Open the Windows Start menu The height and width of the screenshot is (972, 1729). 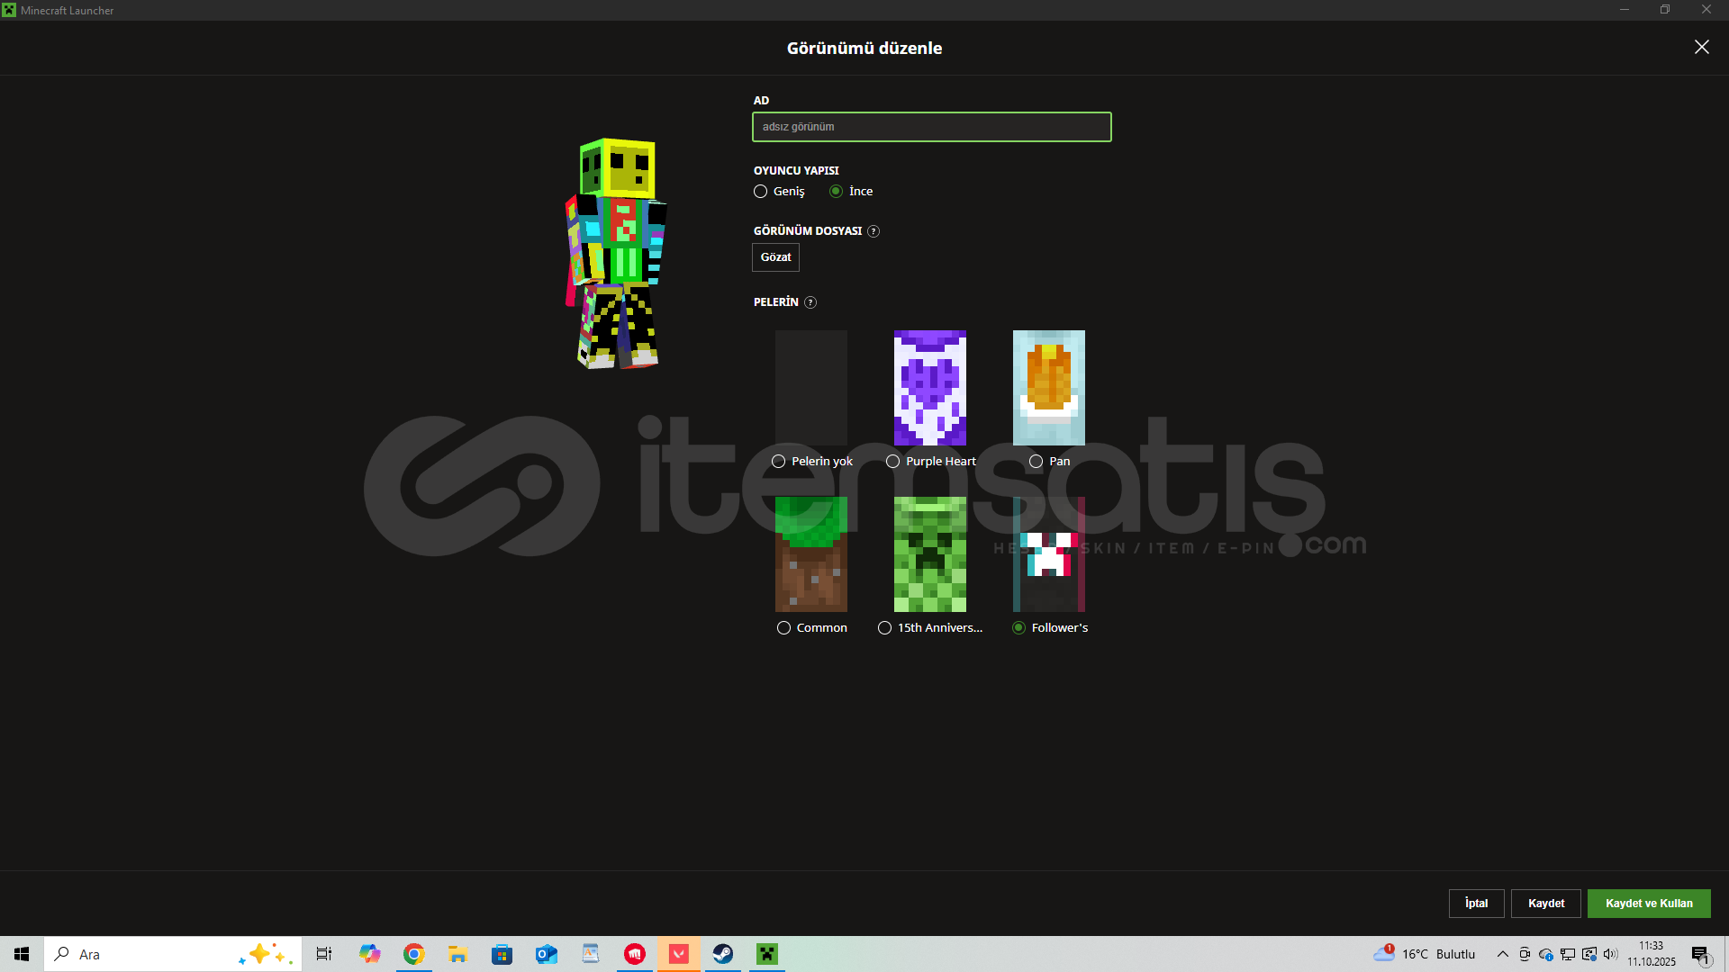[x=21, y=954]
